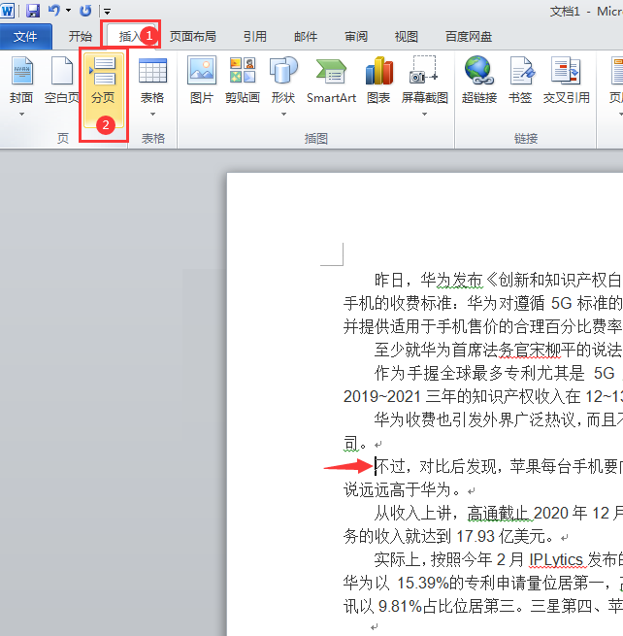Open the 文件 (File) tab
623x636 pixels.
25,37
